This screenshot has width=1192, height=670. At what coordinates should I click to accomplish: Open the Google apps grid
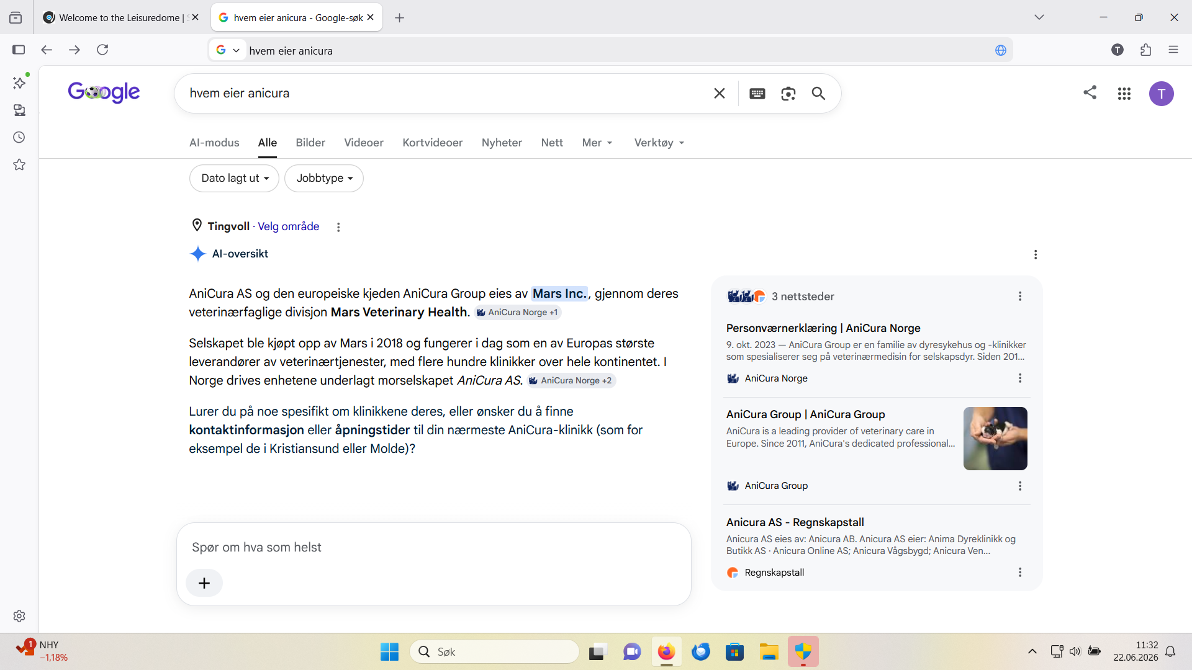click(x=1124, y=94)
